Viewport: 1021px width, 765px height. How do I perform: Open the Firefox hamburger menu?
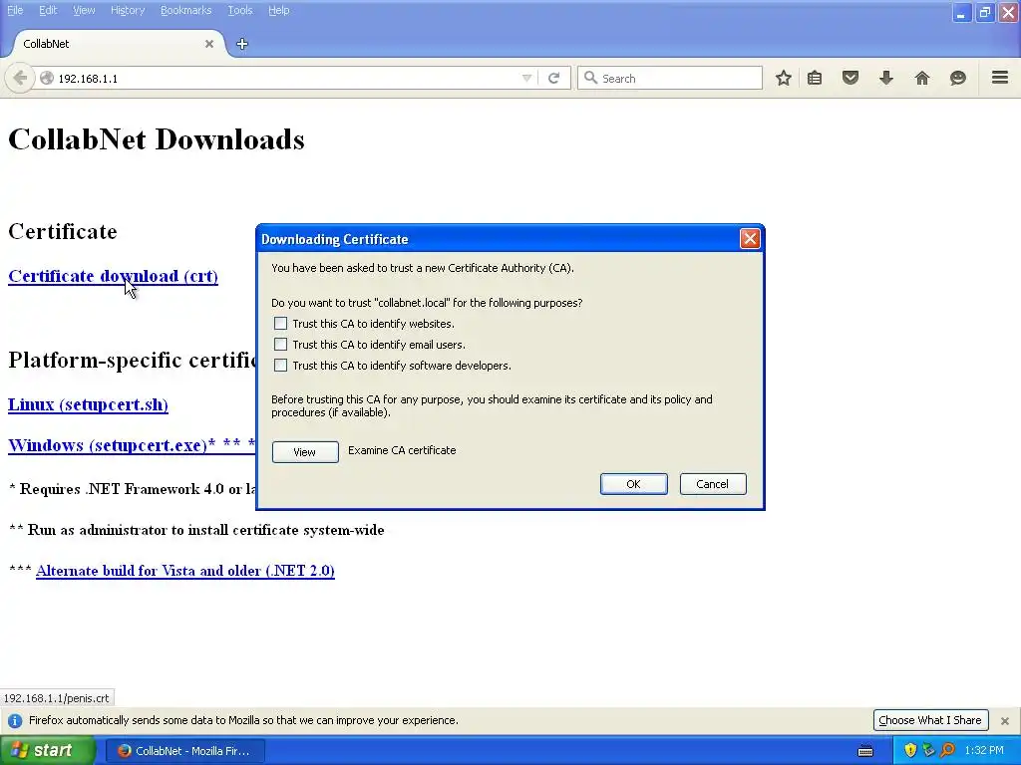[x=1000, y=78]
